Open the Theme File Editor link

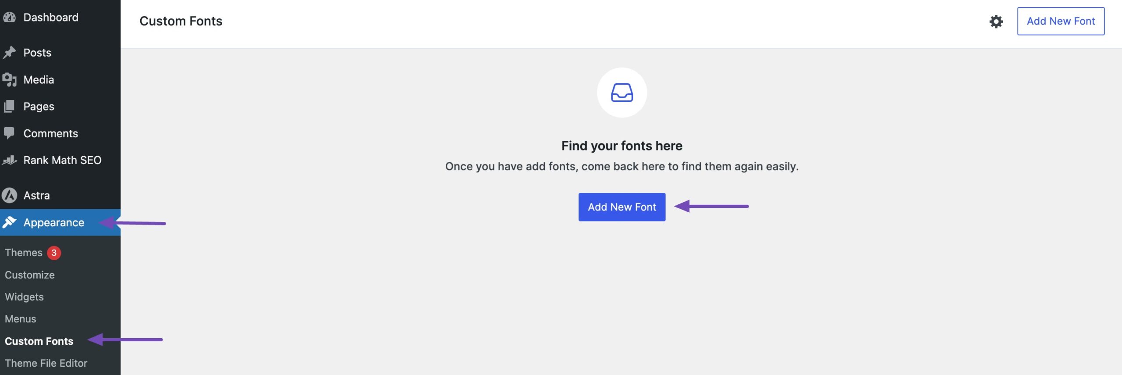[46, 363]
